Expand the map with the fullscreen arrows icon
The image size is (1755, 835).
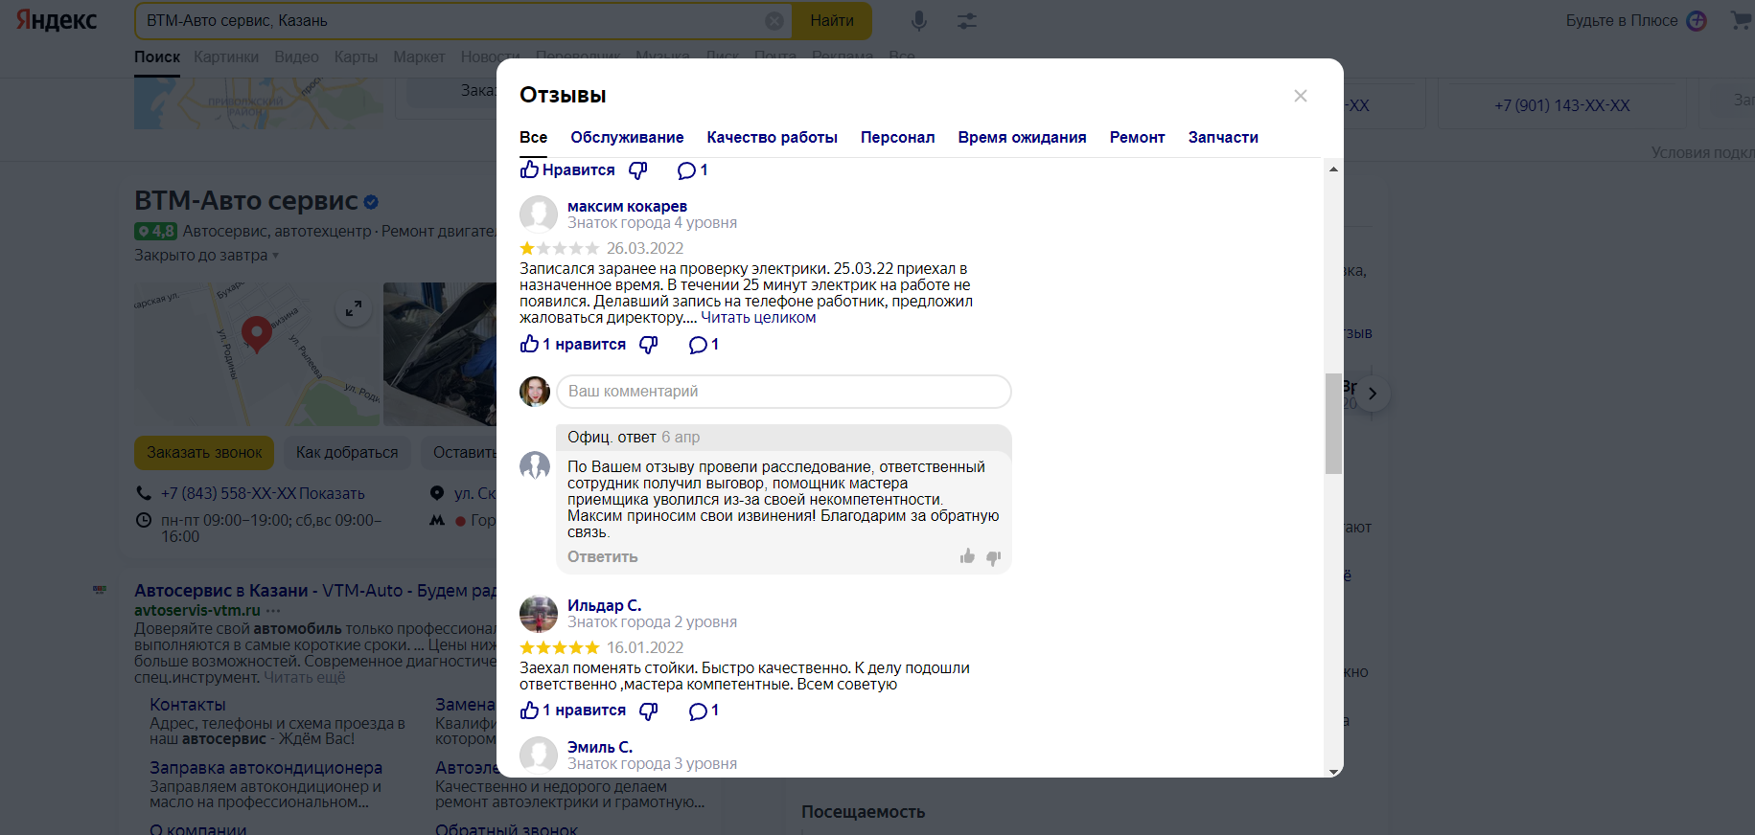pos(354,308)
